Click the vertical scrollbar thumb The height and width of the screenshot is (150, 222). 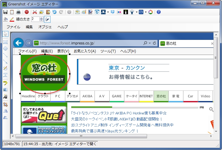216,58
